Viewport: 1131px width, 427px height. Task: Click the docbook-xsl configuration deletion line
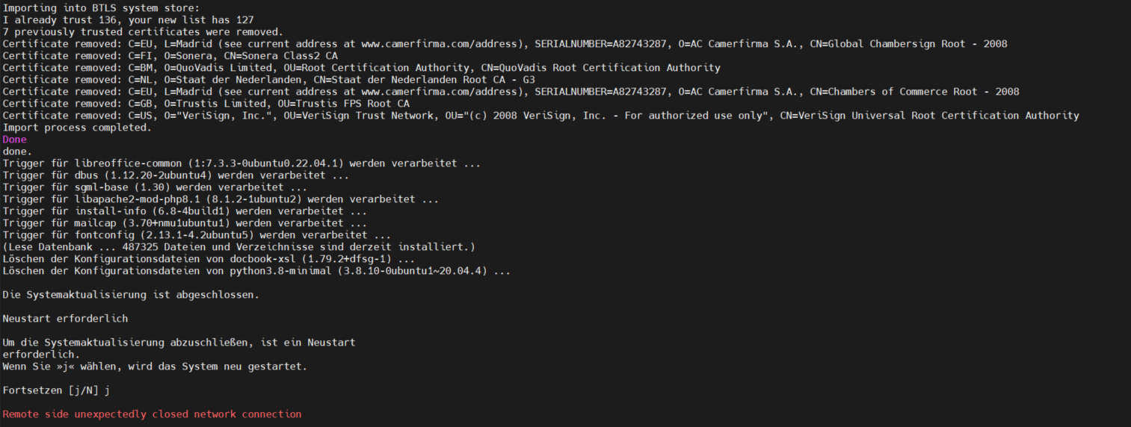pos(209,259)
